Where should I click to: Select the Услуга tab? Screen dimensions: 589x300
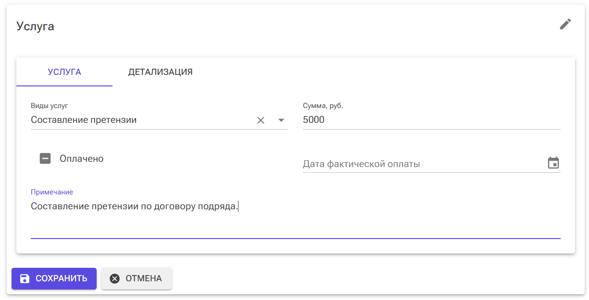(x=64, y=72)
